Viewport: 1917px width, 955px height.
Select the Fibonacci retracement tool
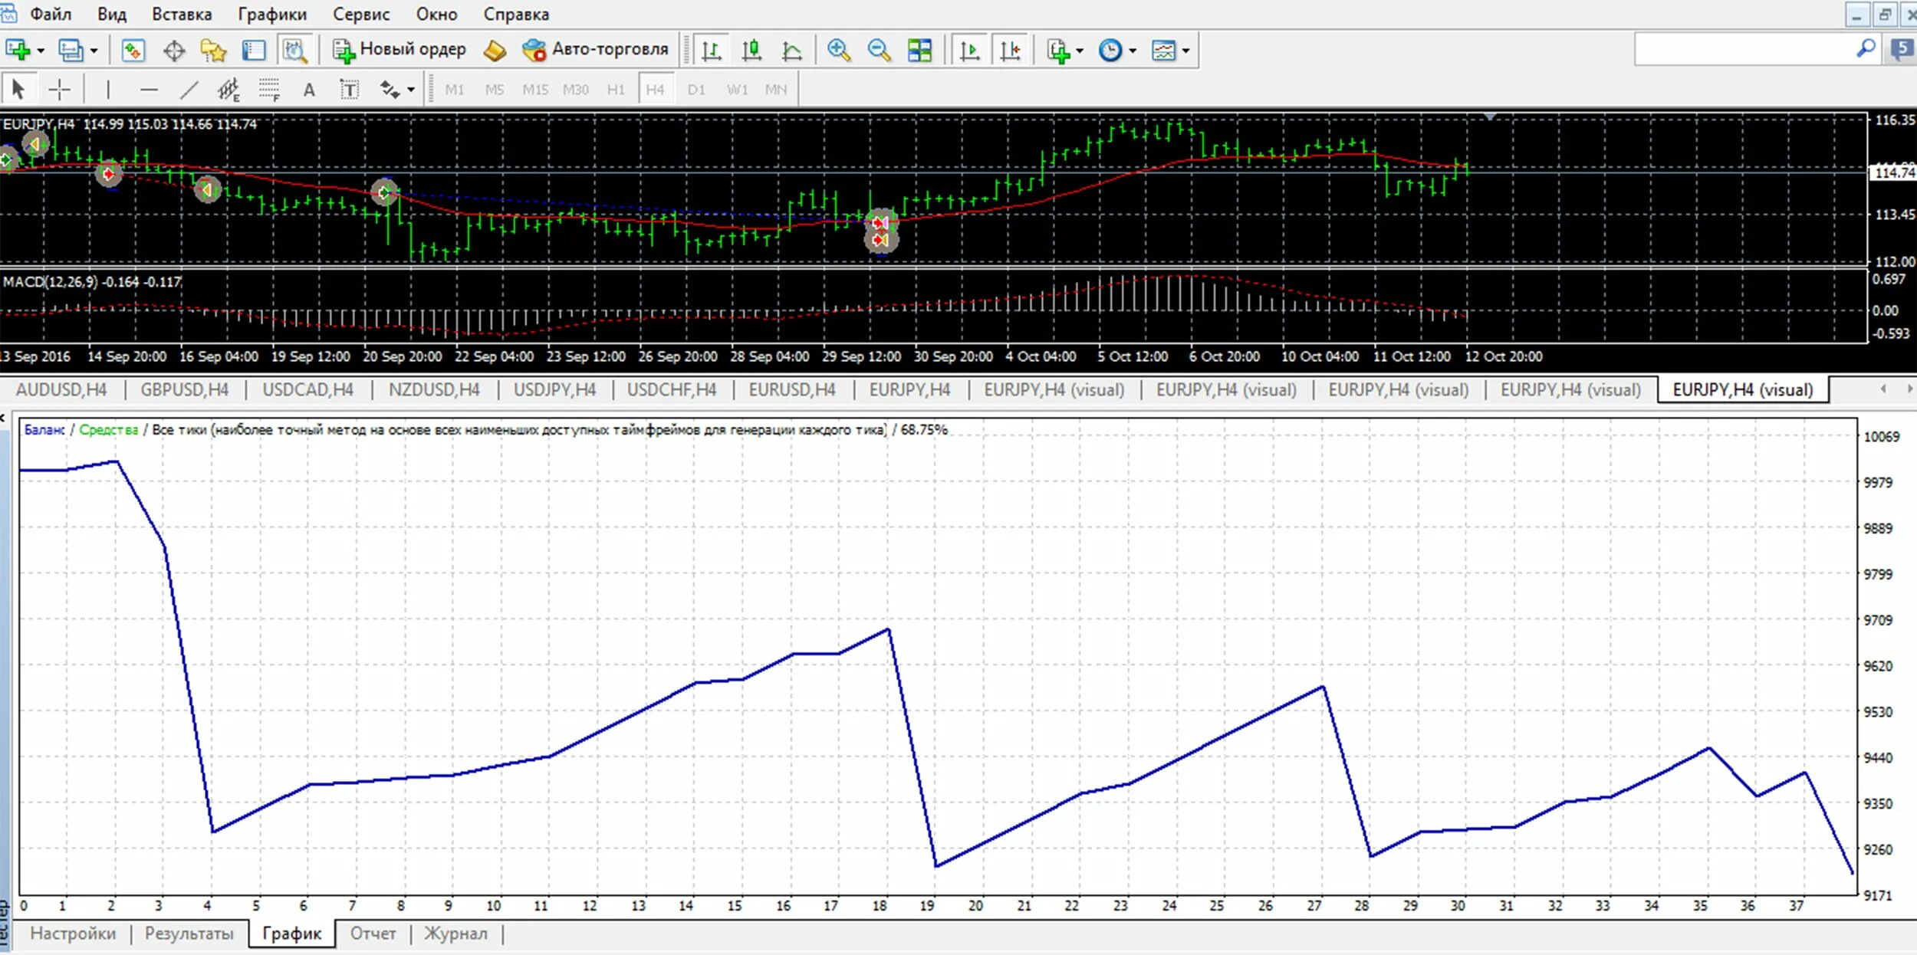(269, 90)
